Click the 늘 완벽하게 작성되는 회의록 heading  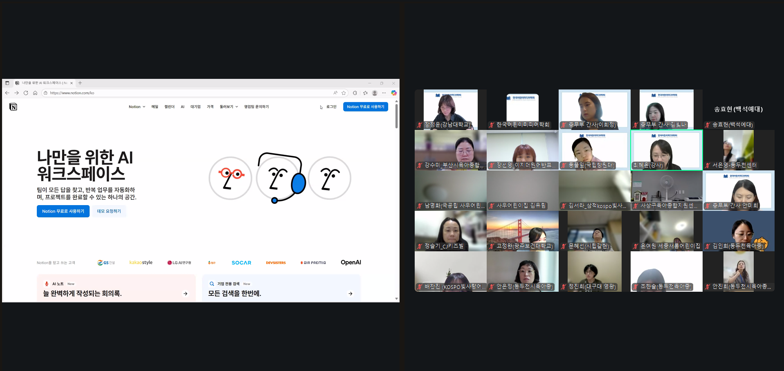click(x=82, y=293)
